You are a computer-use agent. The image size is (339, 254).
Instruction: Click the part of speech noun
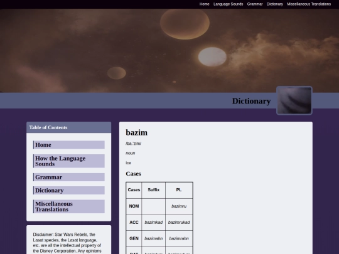[x=131, y=153]
